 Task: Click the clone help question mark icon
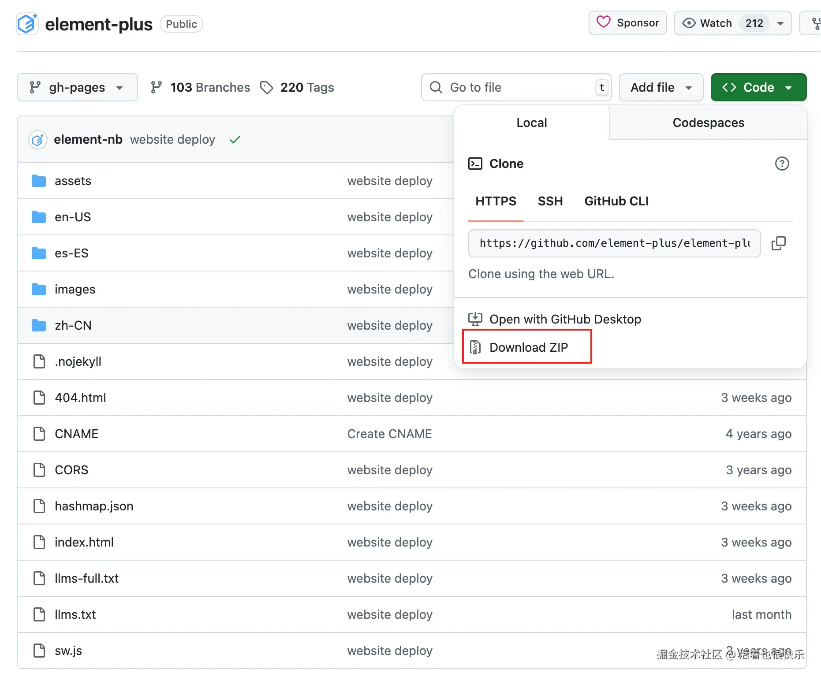[782, 164]
